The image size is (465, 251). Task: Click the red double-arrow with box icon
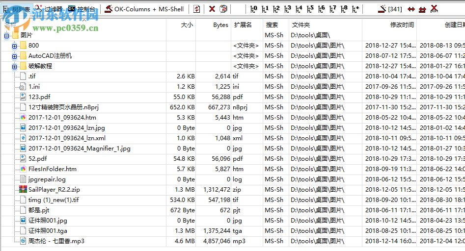(x=422, y=9)
